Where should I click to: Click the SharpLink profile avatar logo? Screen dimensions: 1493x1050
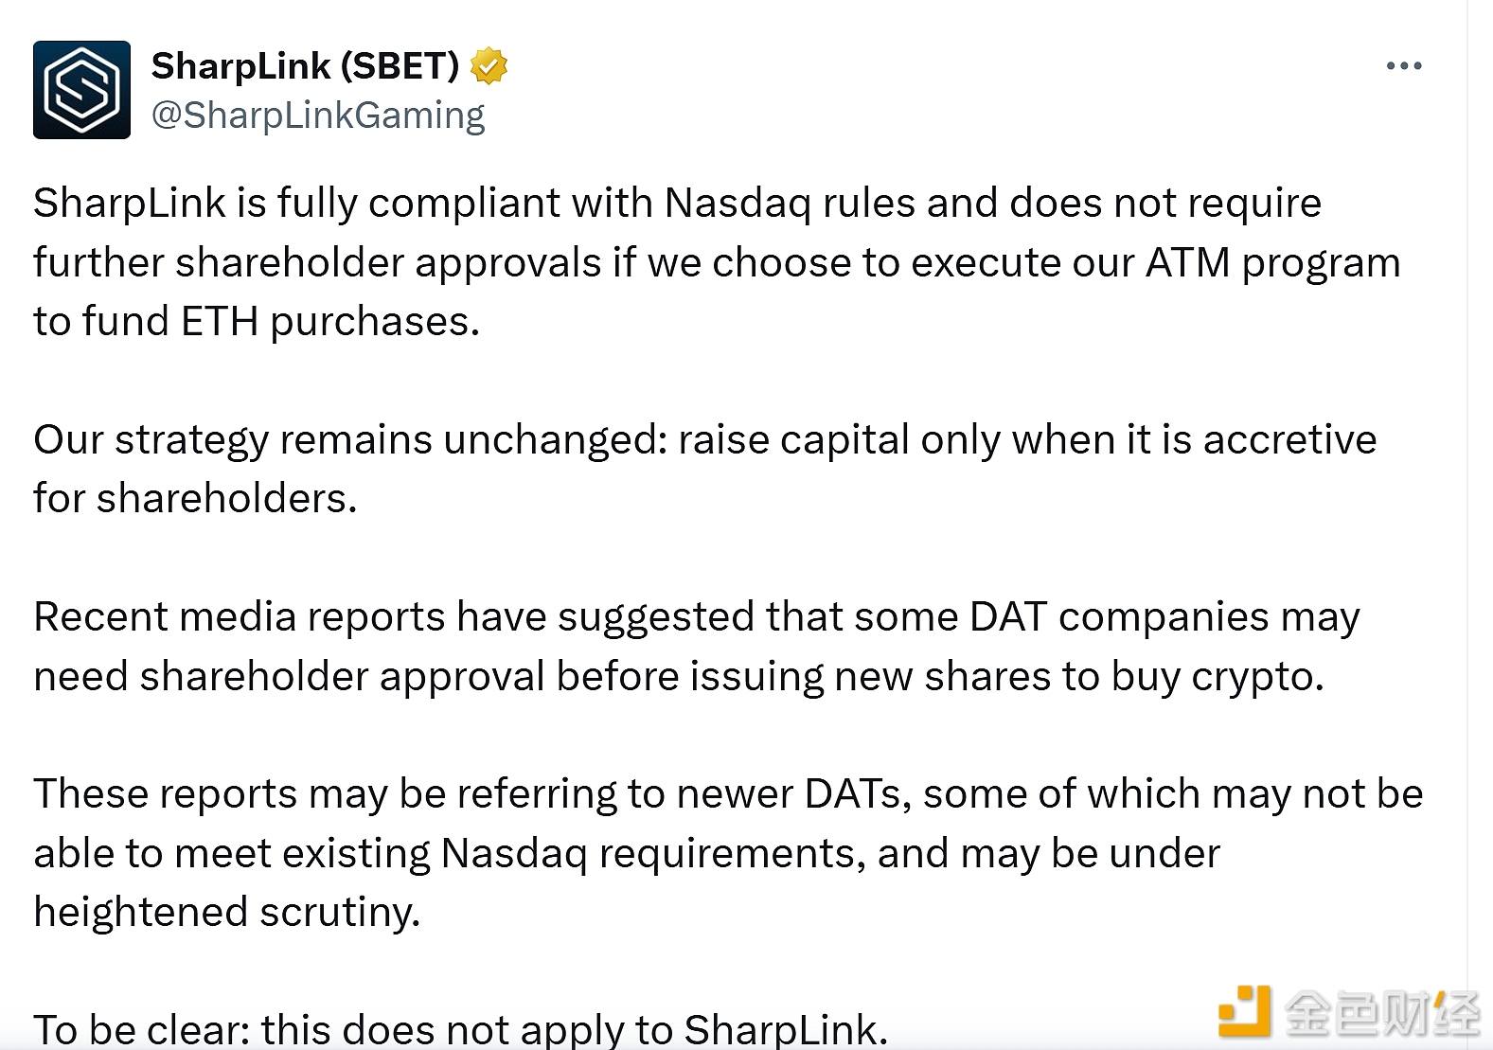(x=81, y=90)
